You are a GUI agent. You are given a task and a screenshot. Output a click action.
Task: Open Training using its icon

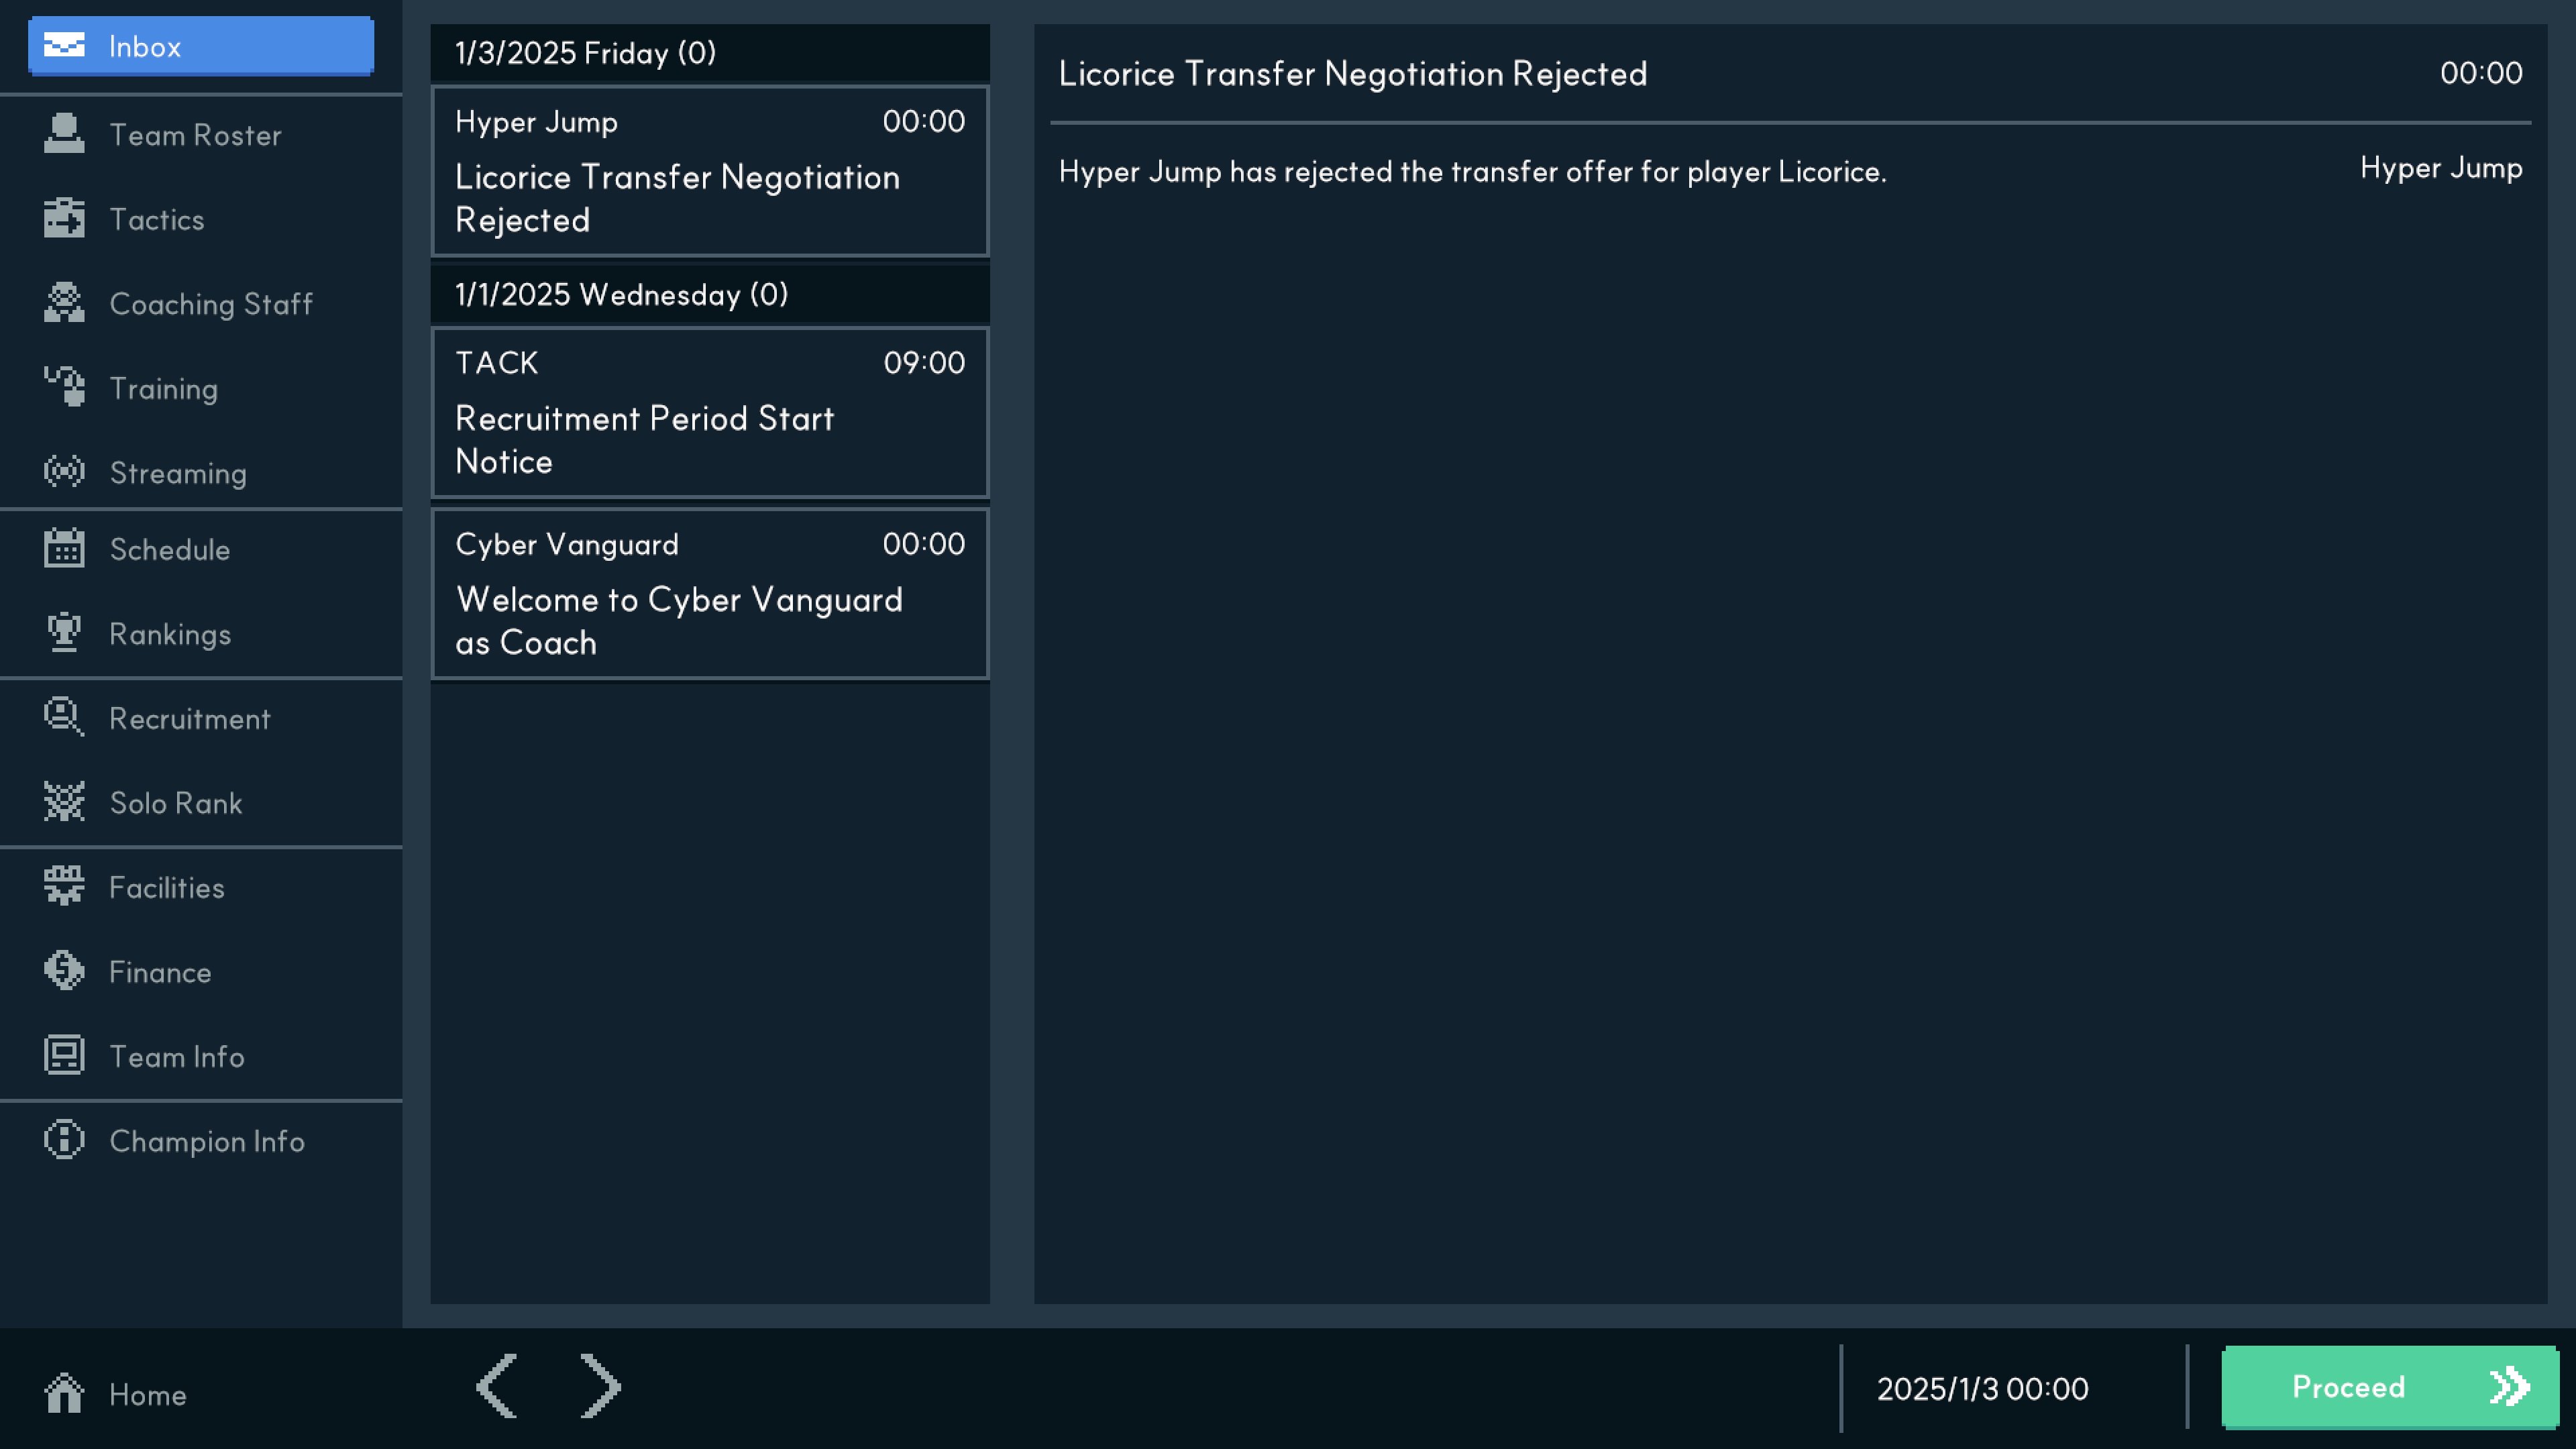click(64, 387)
